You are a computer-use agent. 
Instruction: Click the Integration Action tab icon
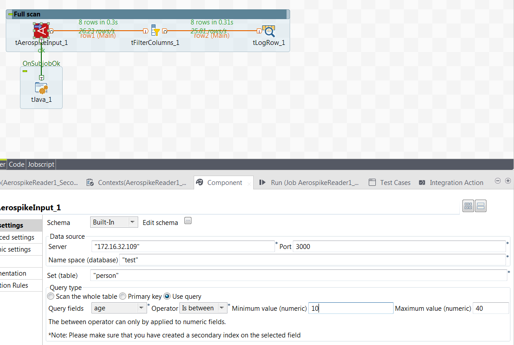[x=422, y=182]
